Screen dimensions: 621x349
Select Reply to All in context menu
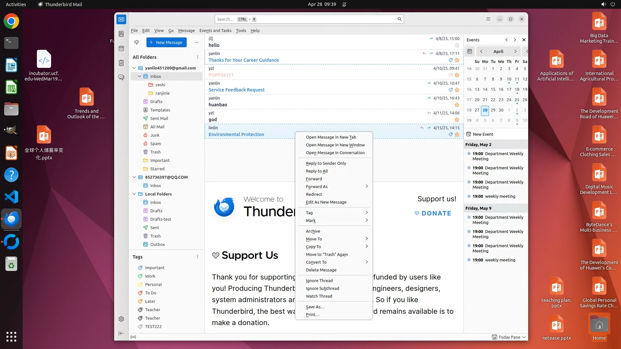(x=317, y=171)
